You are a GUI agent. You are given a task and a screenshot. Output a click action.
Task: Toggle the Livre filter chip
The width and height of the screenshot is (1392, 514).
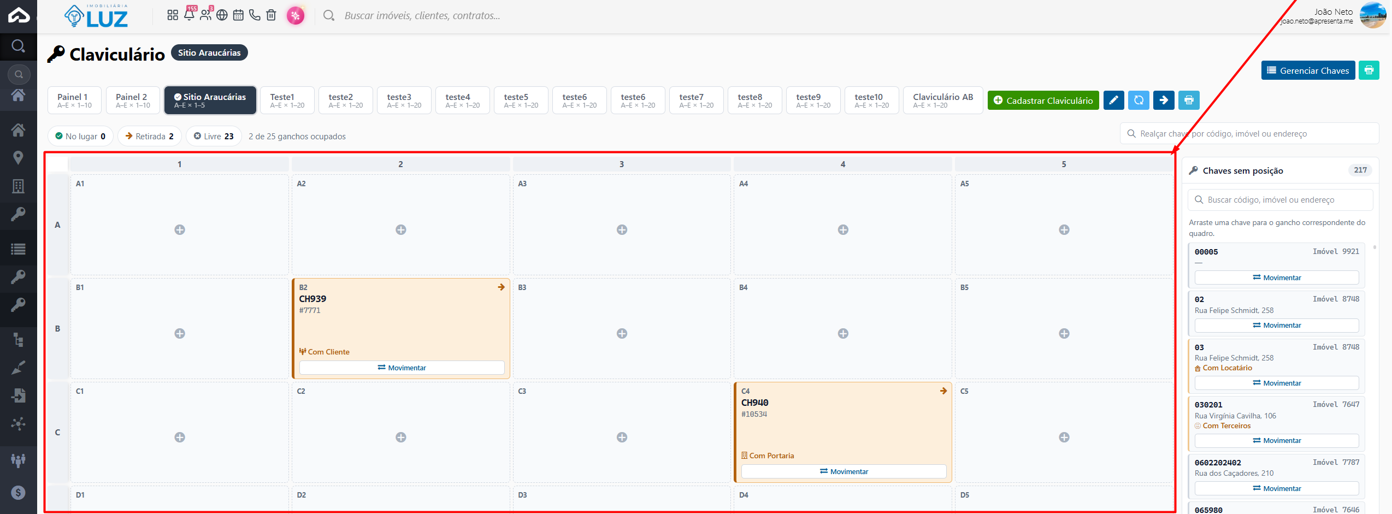point(214,136)
